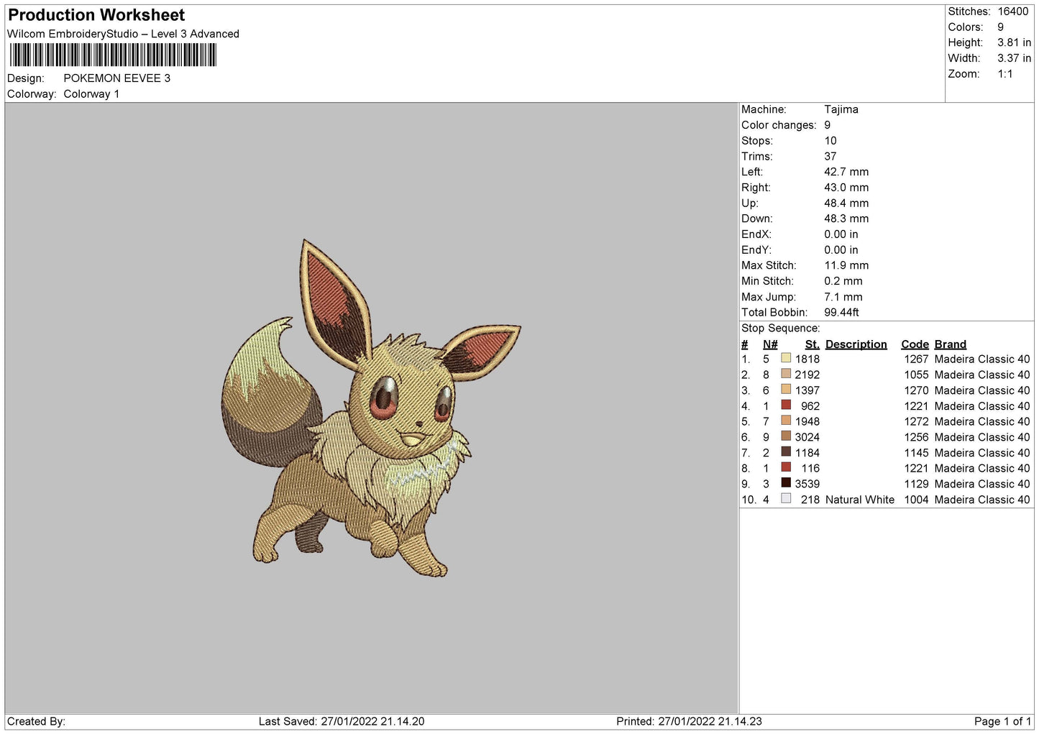Click the Width value '3.37 in'
Image resolution: width=1039 pixels, height=734 pixels.
click(1014, 58)
